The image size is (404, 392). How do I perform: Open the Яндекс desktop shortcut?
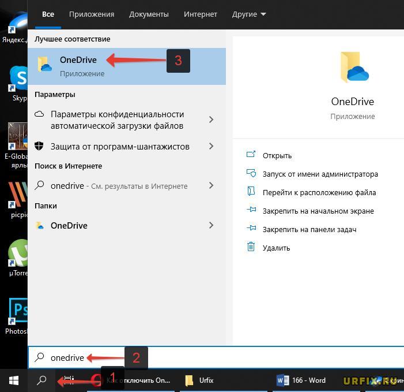pyautogui.click(x=14, y=28)
